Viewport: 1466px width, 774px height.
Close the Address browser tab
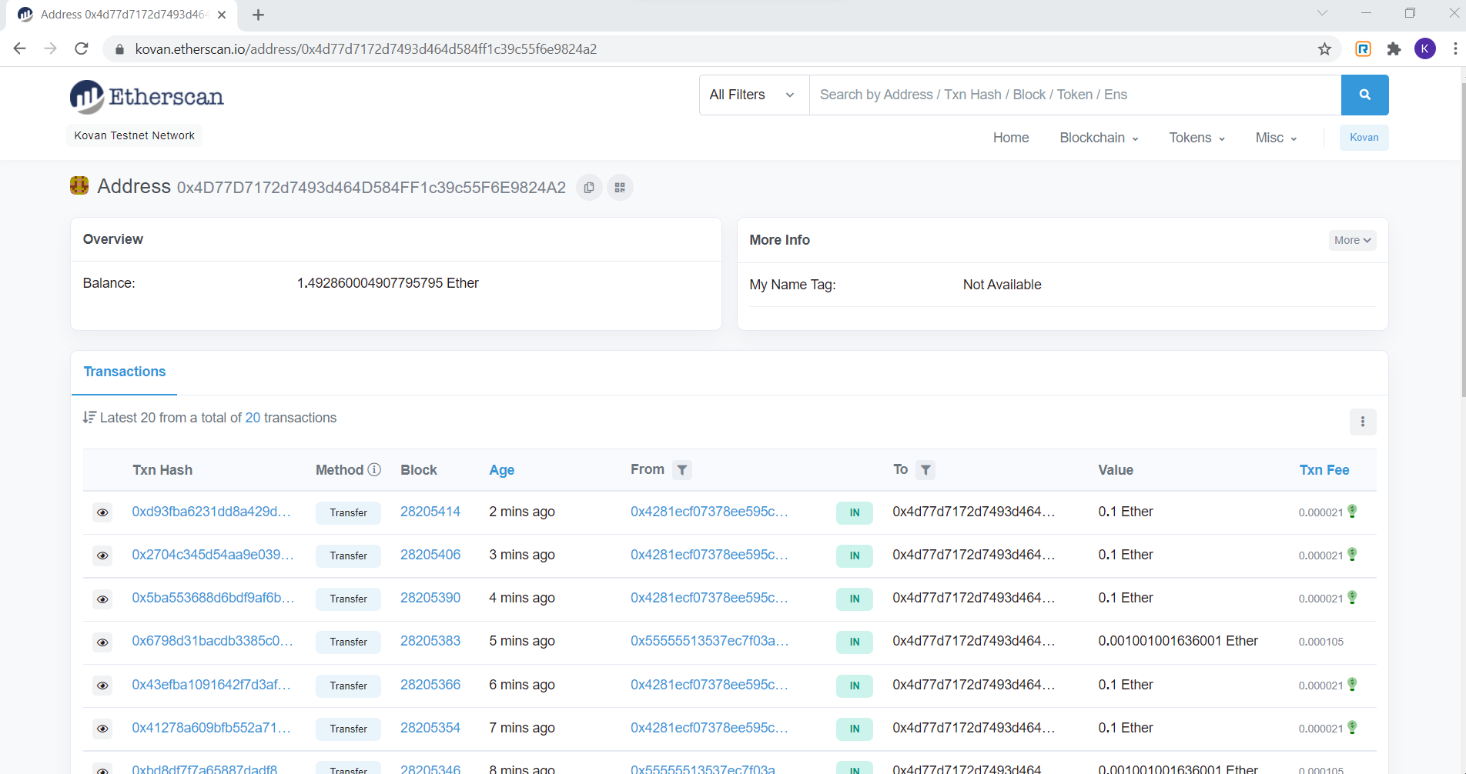pyautogui.click(x=222, y=15)
